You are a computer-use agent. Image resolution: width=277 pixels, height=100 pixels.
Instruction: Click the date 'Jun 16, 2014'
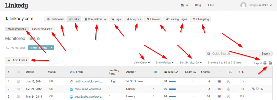[x=34, y=81]
